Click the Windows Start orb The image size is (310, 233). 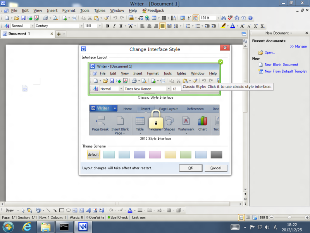(x=8, y=227)
